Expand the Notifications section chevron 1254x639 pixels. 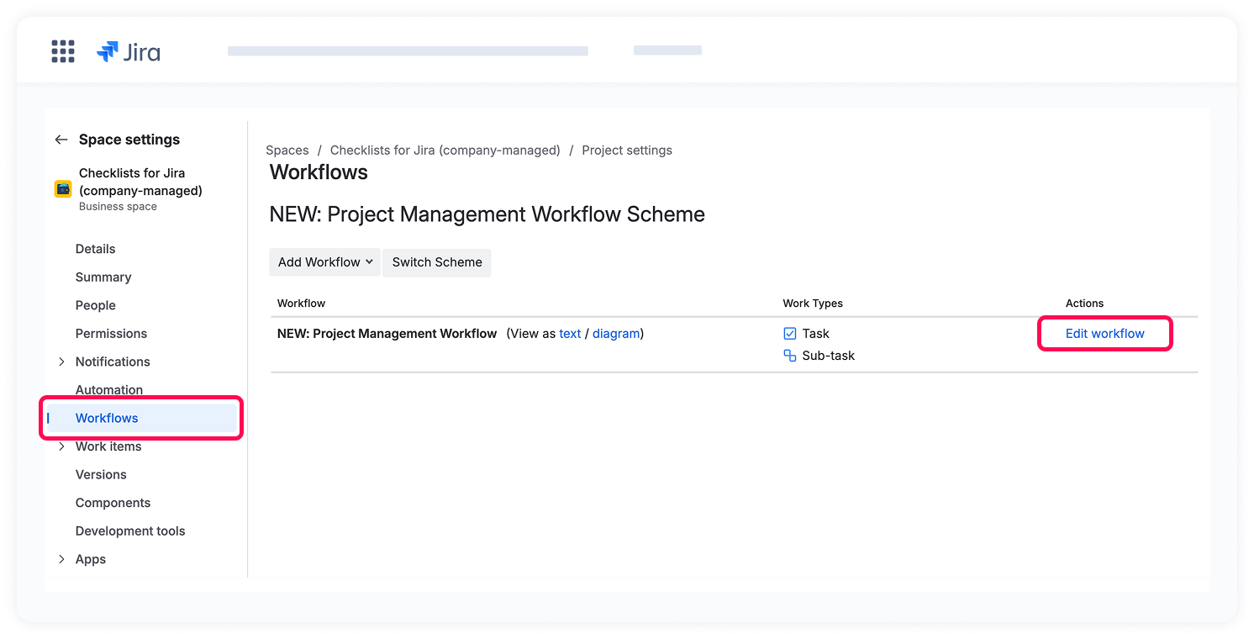[61, 362]
